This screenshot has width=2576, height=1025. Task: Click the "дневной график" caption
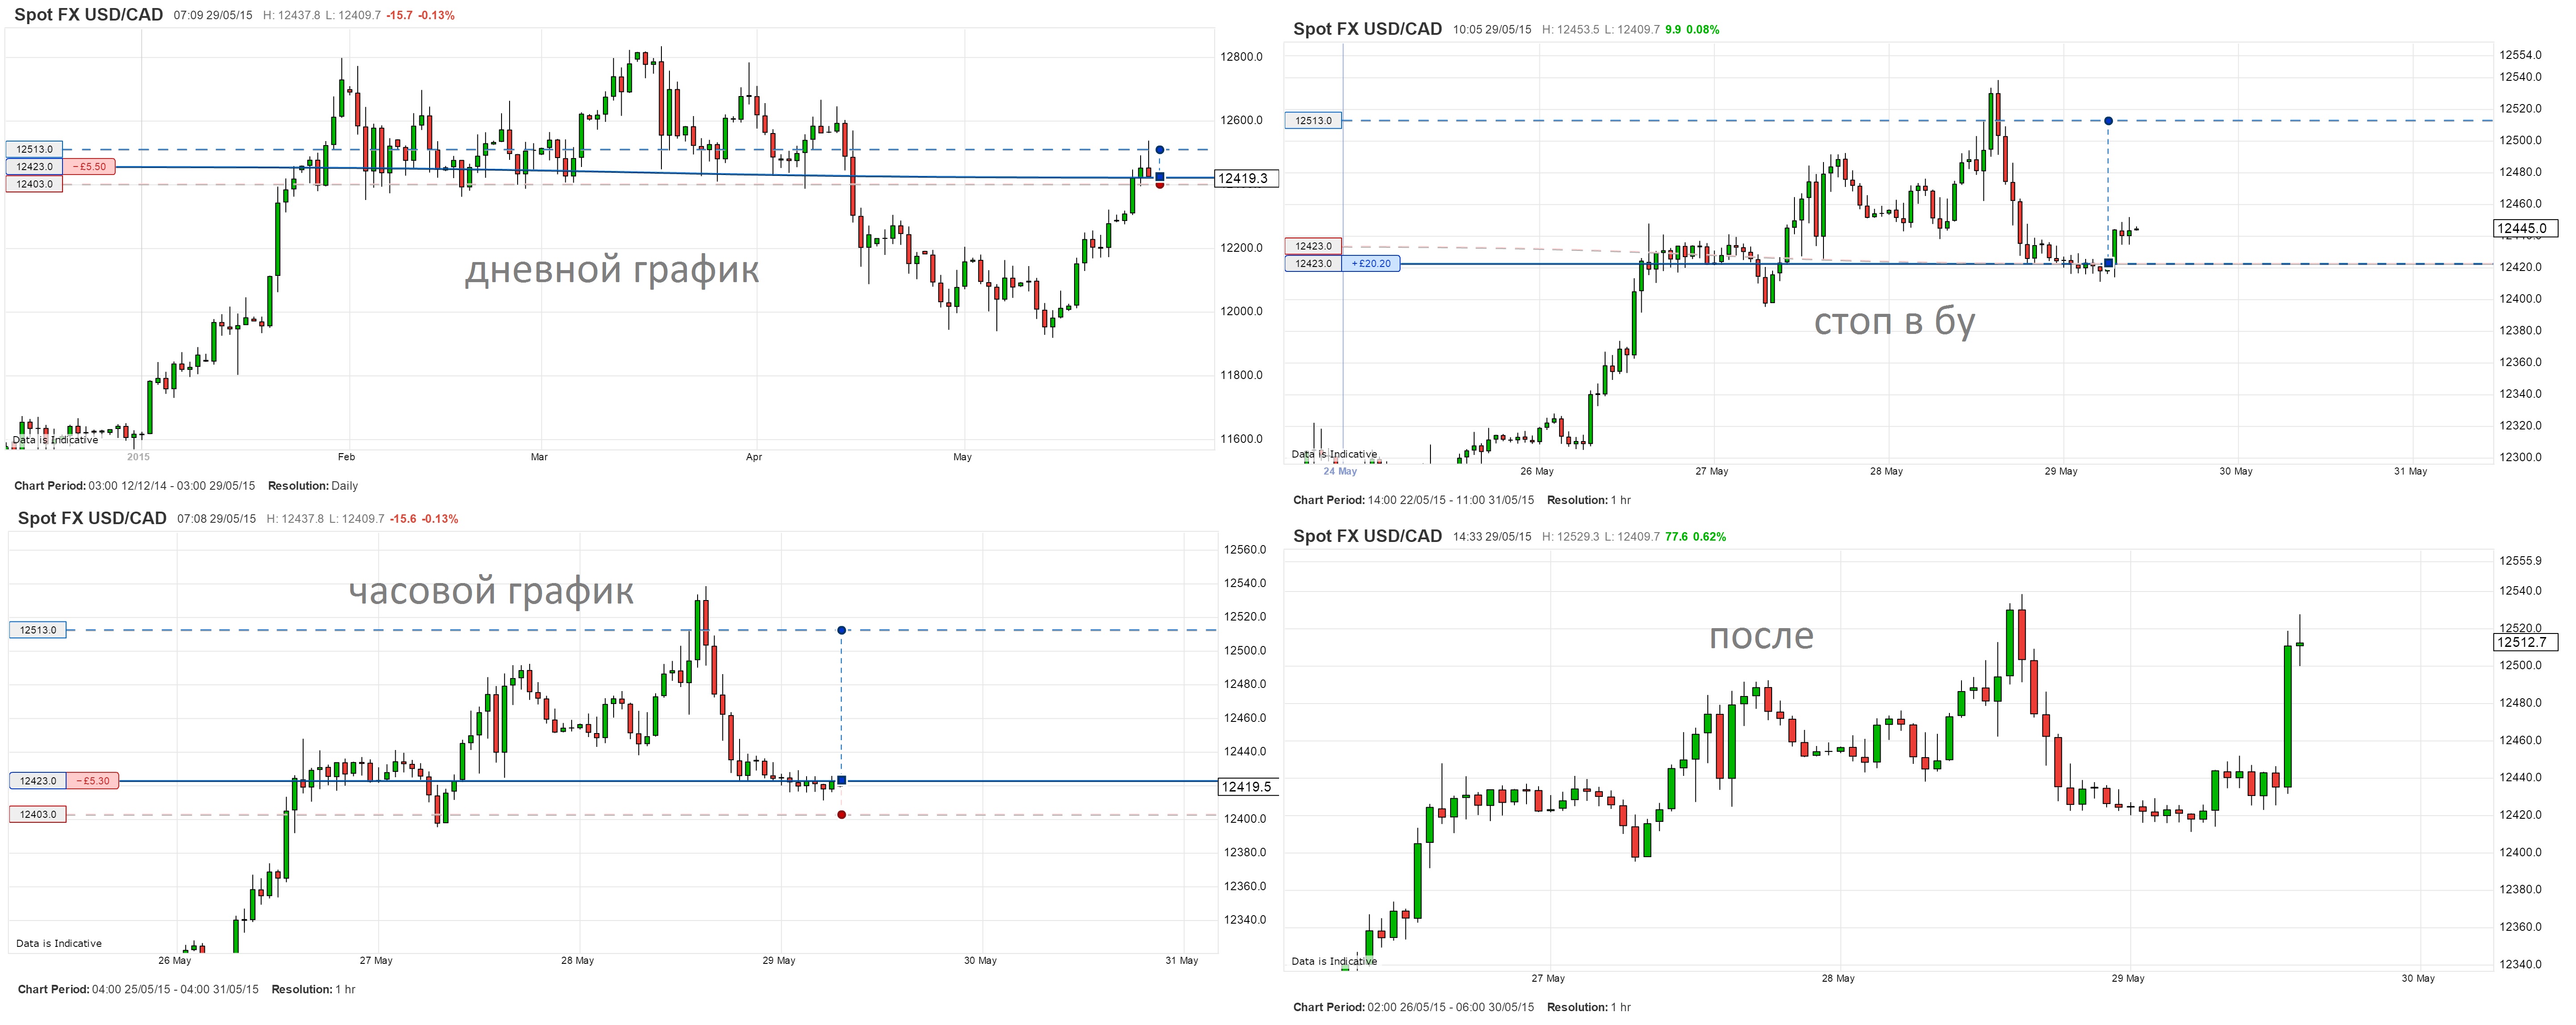(x=612, y=269)
